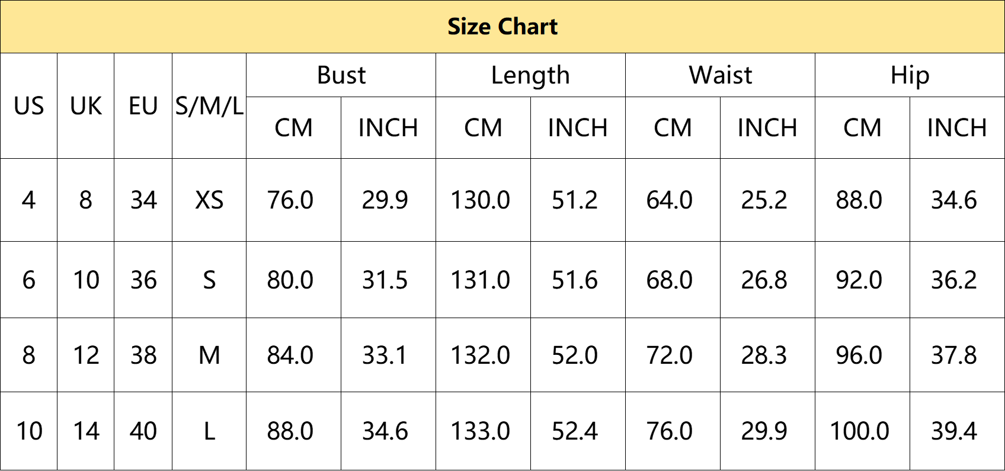Image resolution: width=1005 pixels, height=471 pixels.
Task: Select the UK header cell
Action: pyautogui.click(x=85, y=106)
